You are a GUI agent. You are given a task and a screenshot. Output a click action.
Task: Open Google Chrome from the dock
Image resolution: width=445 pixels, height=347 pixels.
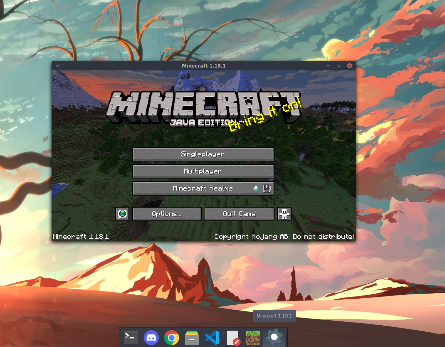(x=172, y=337)
